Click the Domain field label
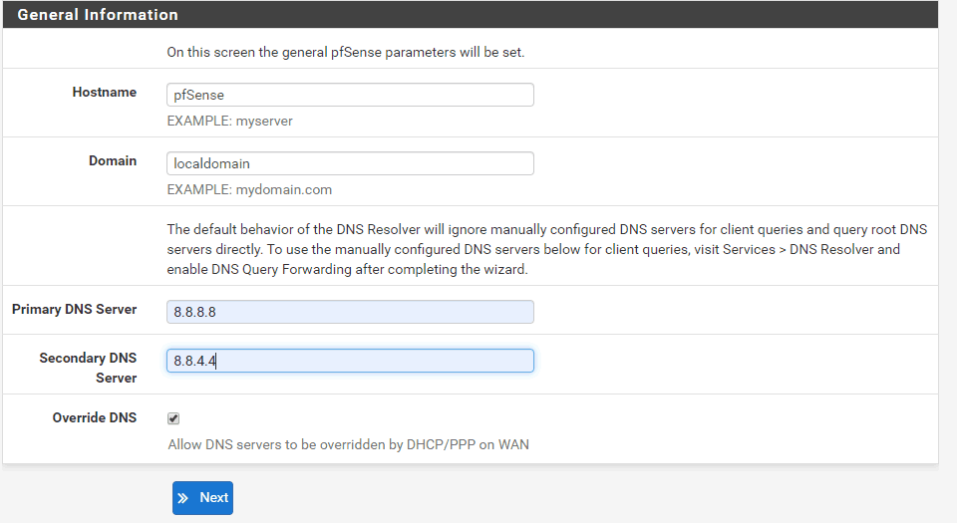 116,160
